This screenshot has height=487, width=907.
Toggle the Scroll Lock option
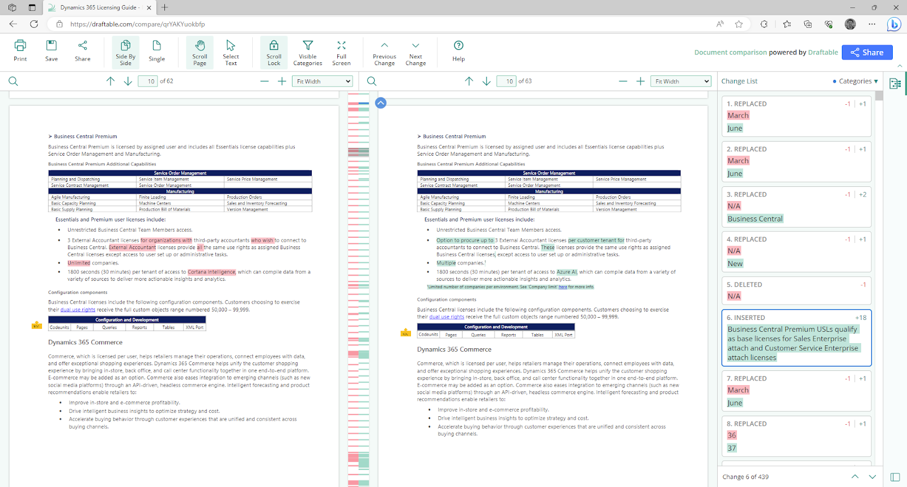pos(274,53)
